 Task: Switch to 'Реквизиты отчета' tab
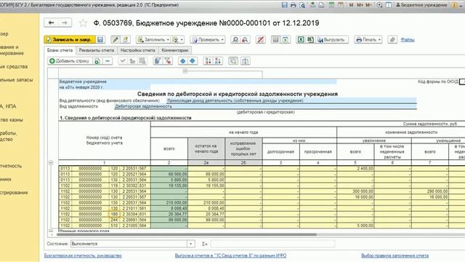(x=97, y=50)
